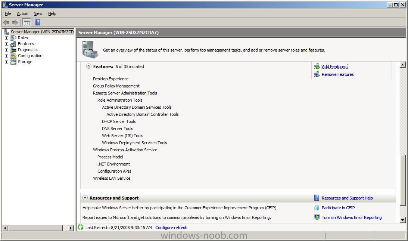Select Diagnostics in the console tree
Screen dimensions: 408x241
[x=28, y=50]
